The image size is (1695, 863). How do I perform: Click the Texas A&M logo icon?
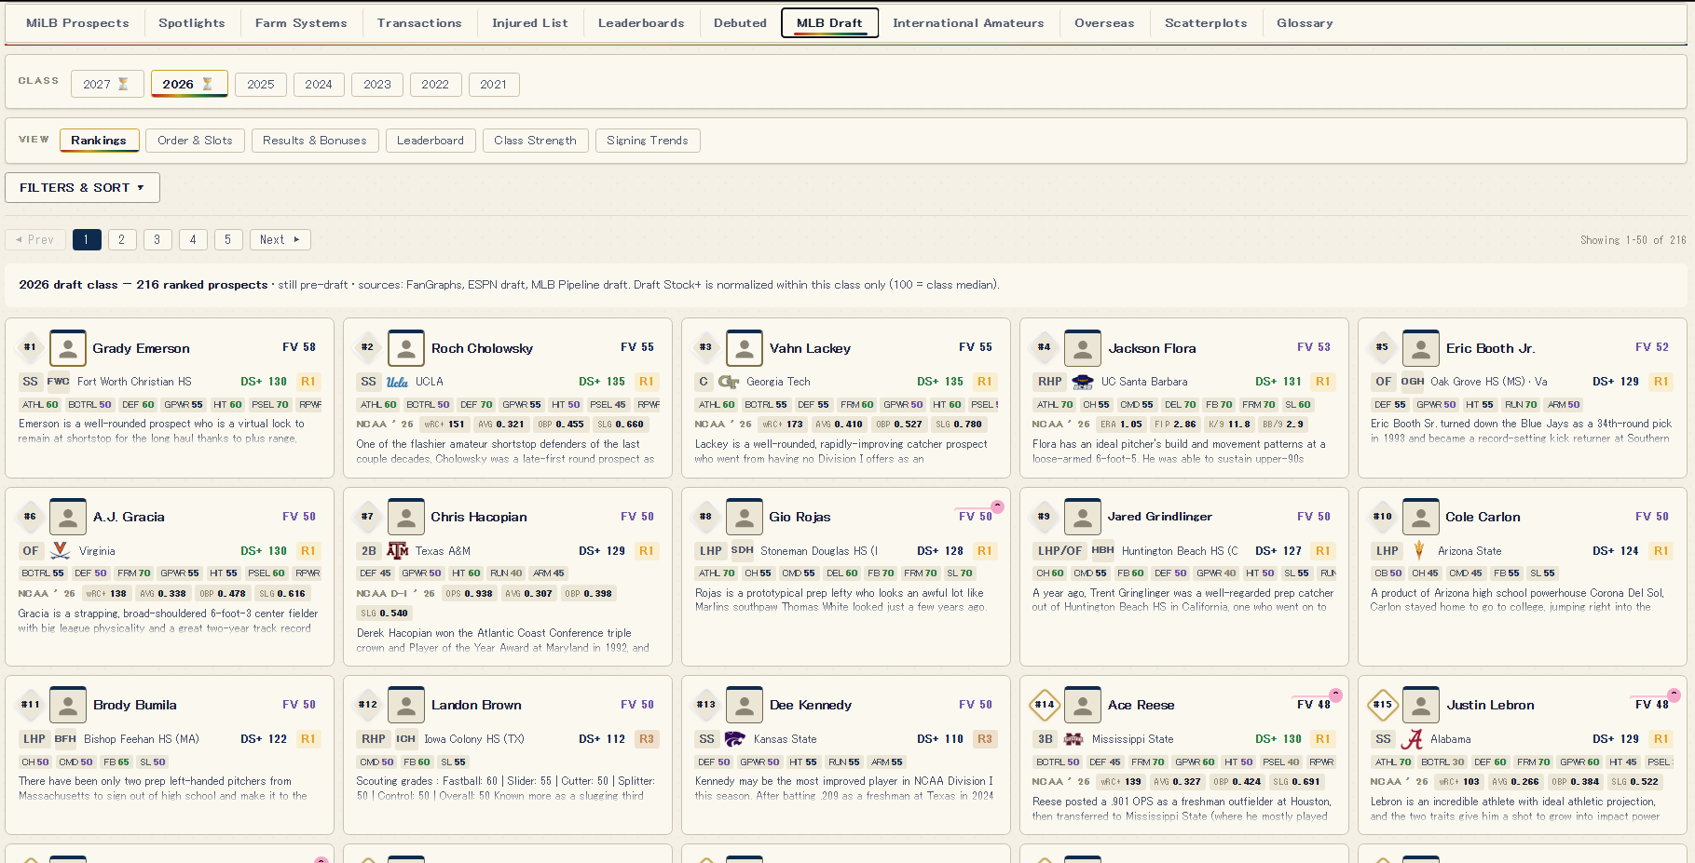click(x=397, y=551)
